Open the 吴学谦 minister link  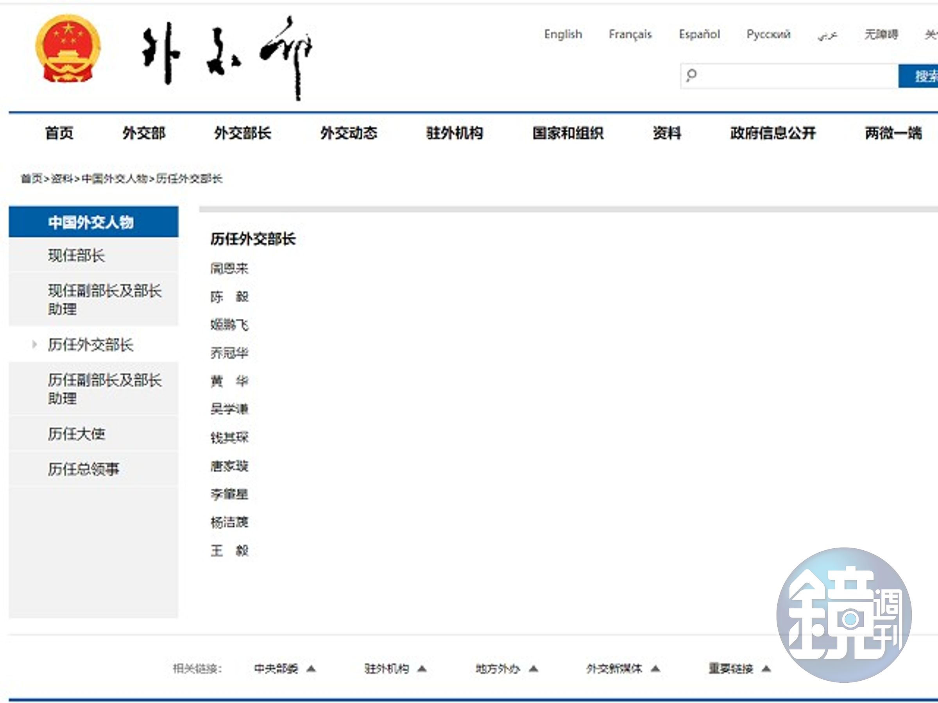pos(229,409)
